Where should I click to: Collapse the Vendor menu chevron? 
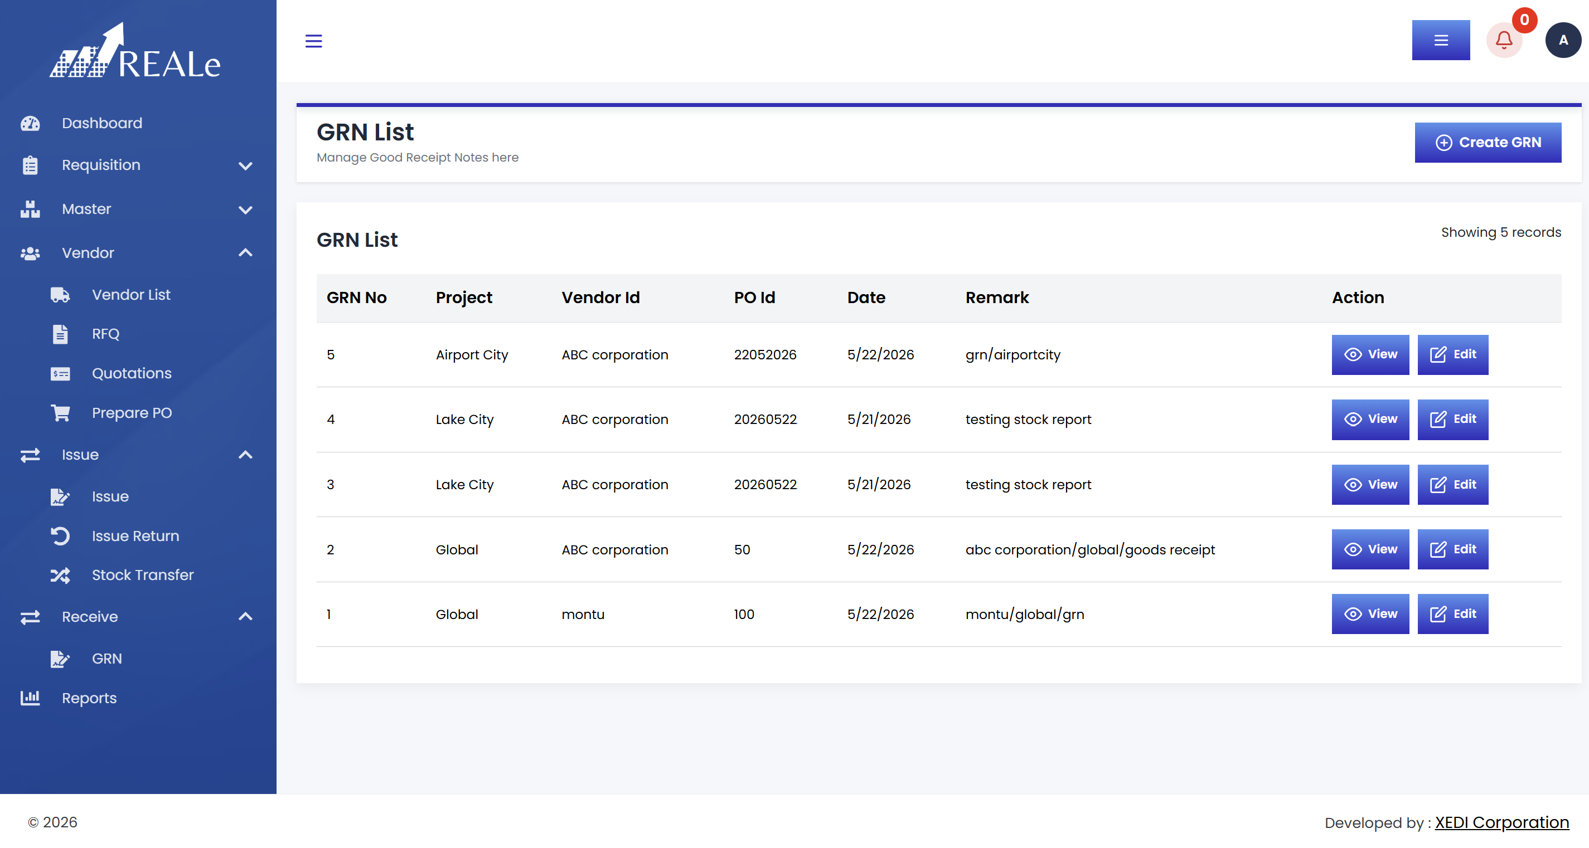click(x=245, y=253)
